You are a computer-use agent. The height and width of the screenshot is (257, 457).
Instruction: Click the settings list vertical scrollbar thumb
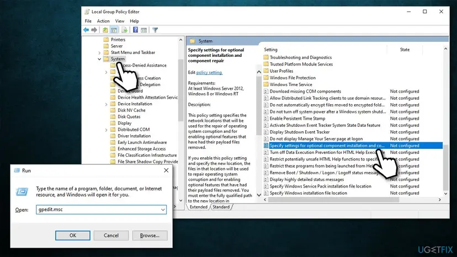point(445,167)
